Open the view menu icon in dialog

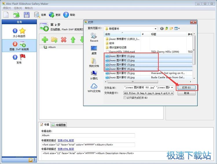pyautogui.click(x=177, y=29)
